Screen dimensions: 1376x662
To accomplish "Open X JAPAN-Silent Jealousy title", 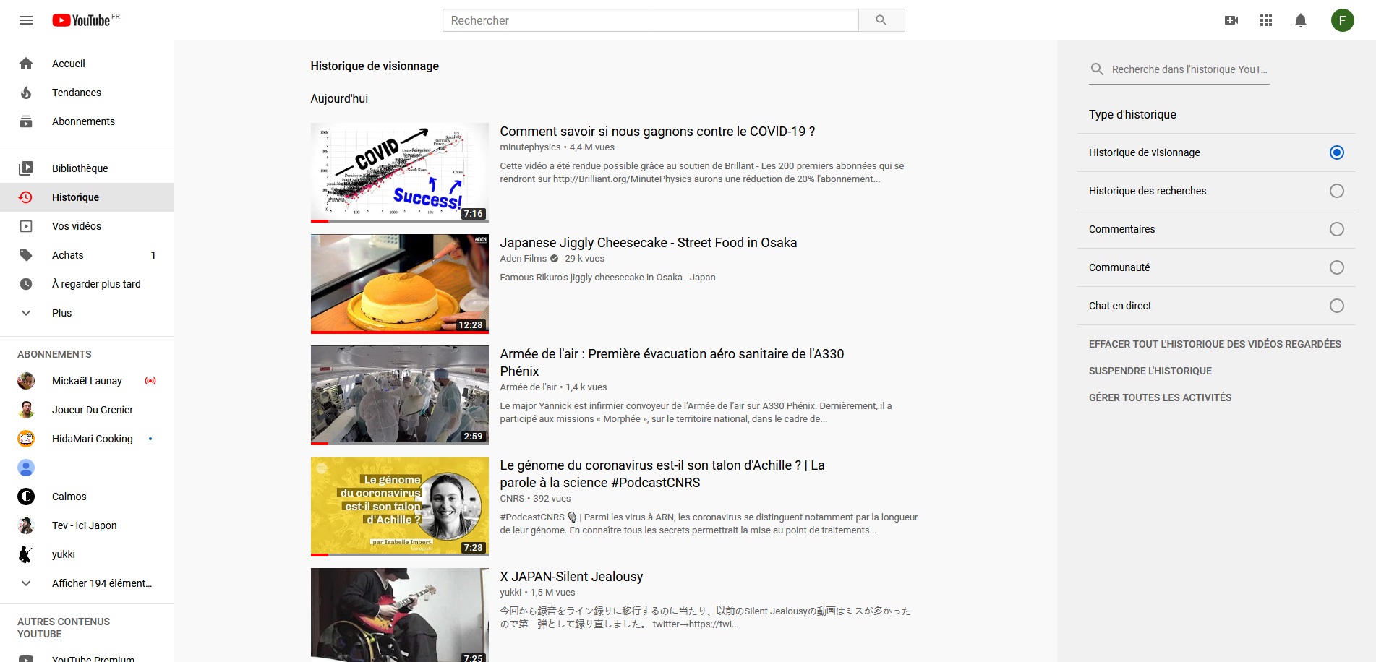I will point(571,577).
